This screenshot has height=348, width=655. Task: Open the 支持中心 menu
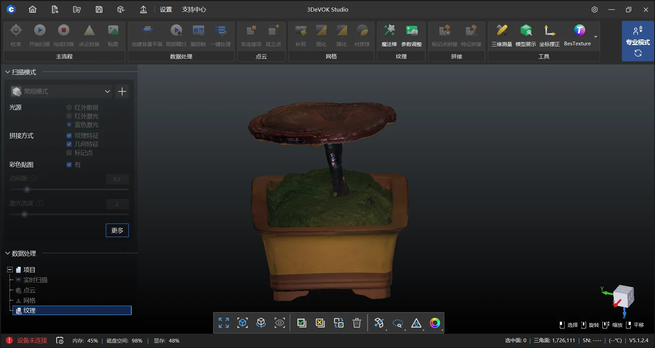click(194, 10)
